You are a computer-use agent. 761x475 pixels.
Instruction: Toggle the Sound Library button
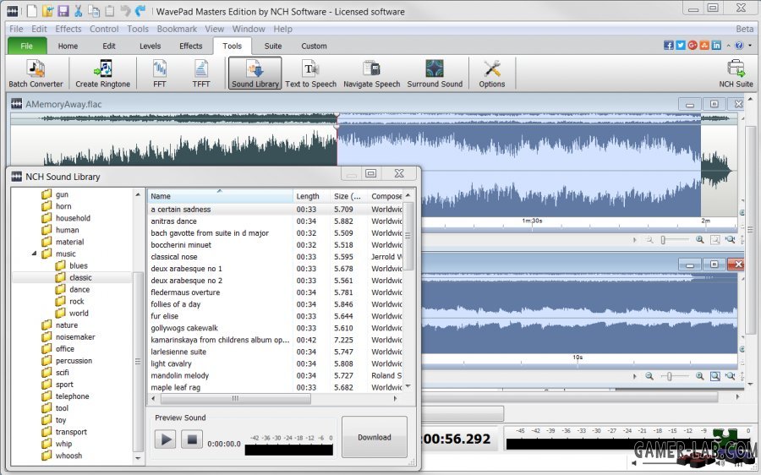point(255,74)
